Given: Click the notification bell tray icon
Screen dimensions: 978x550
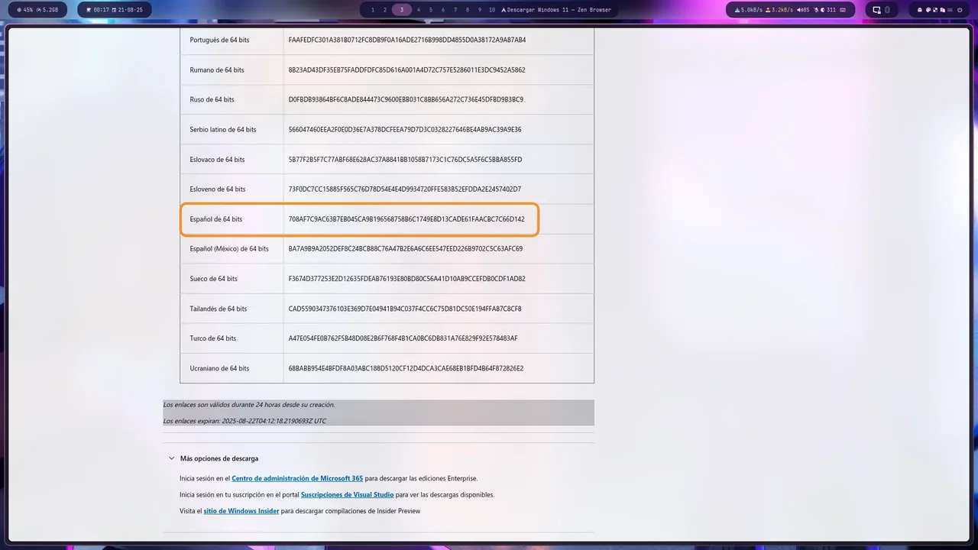Looking at the screenshot, I should click(x=920, y=10).
